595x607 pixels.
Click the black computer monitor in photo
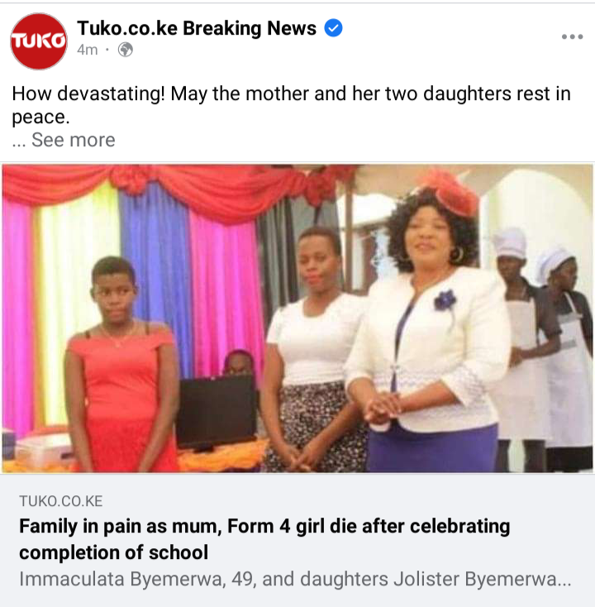pyautogui.click(x=216, y=413)
